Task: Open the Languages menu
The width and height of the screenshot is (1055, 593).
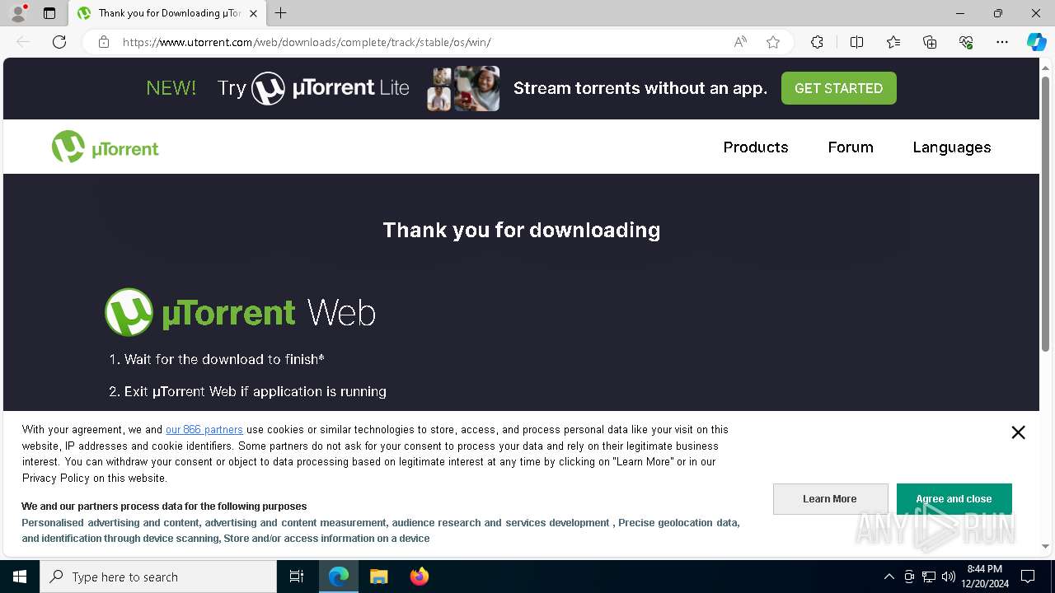Action: tap(952, 147)
